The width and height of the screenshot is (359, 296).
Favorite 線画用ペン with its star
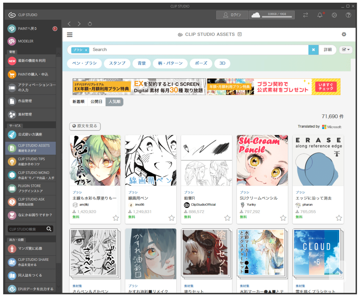pyautogui.click(x=171, y=218)
